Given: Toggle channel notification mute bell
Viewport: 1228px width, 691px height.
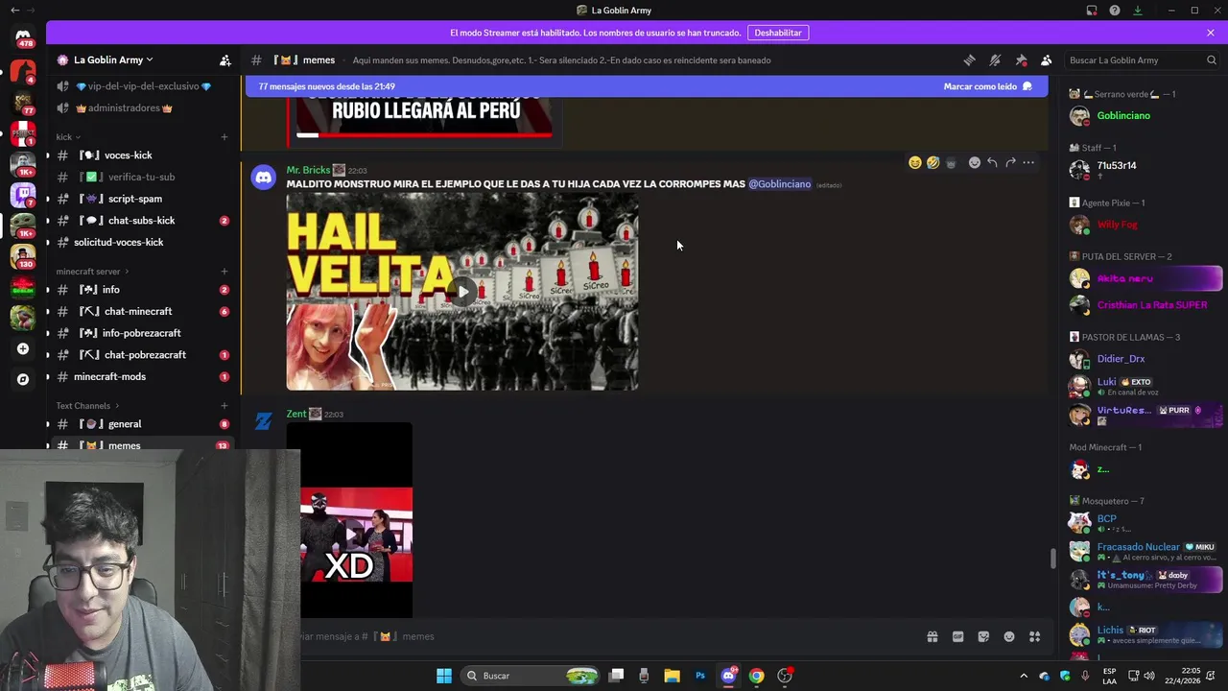Looking at the screenshot, I should [995, 60].
